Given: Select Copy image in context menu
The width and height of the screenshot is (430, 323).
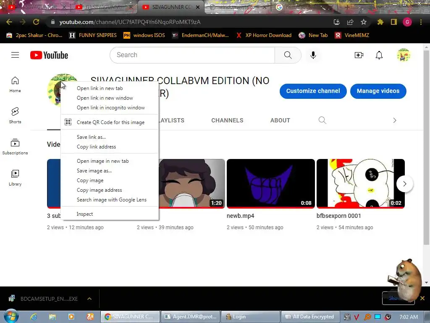Looking at the screenshot, I should pyautogui.click(x=110, y=180).
